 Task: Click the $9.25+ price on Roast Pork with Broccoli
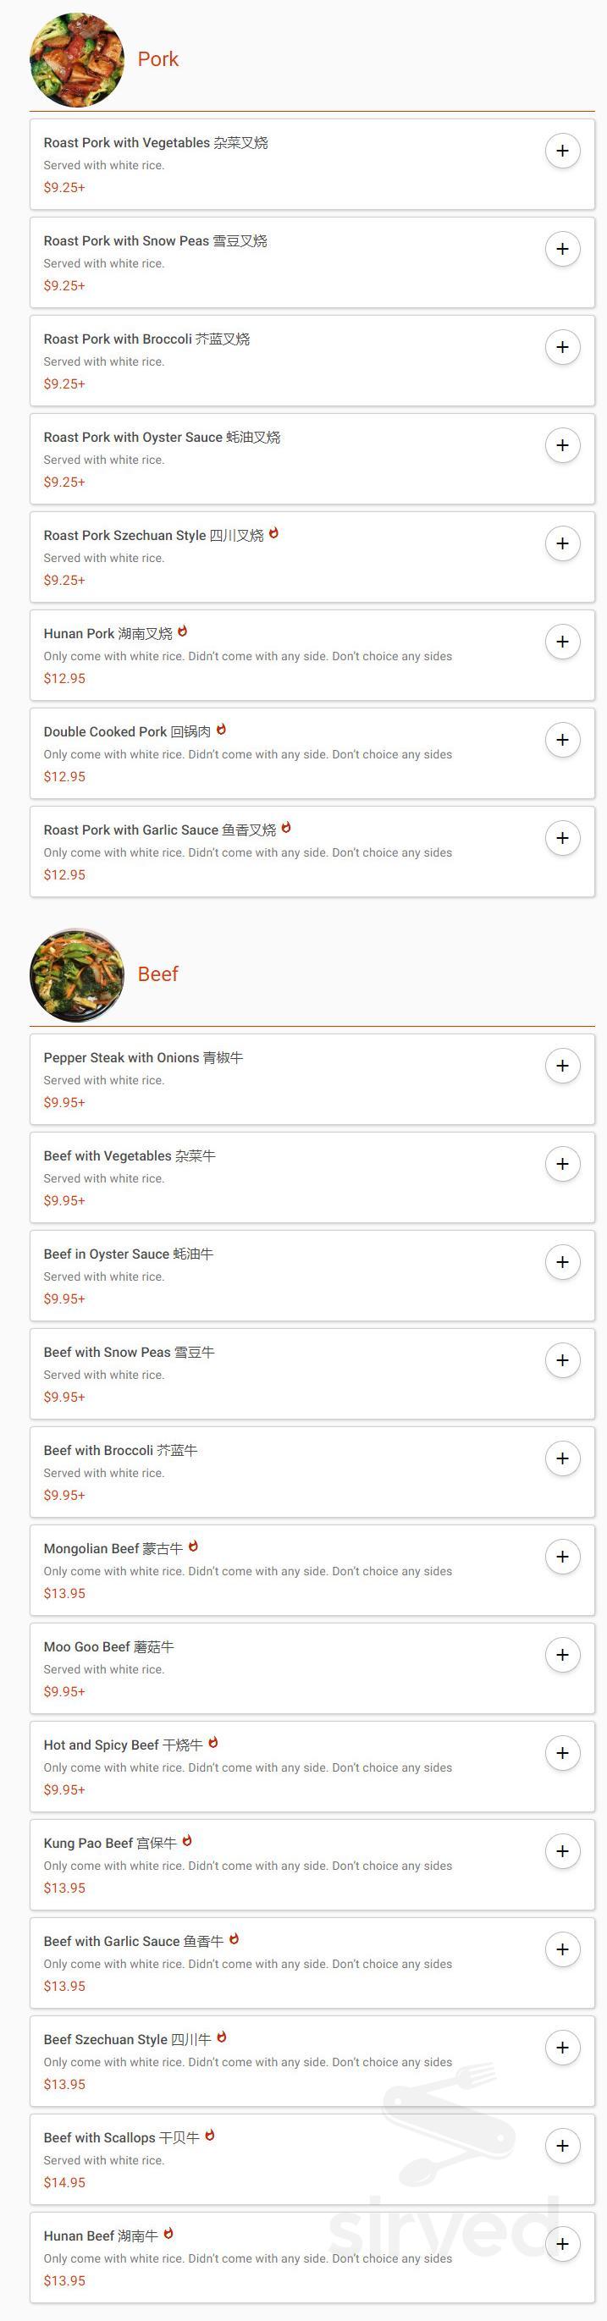click(x=64, y=383)
